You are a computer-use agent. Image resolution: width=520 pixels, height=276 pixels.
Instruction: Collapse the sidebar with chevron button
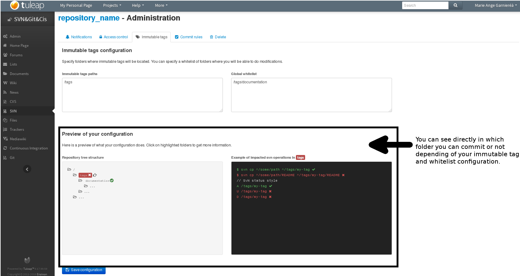(x=27, y=169)
